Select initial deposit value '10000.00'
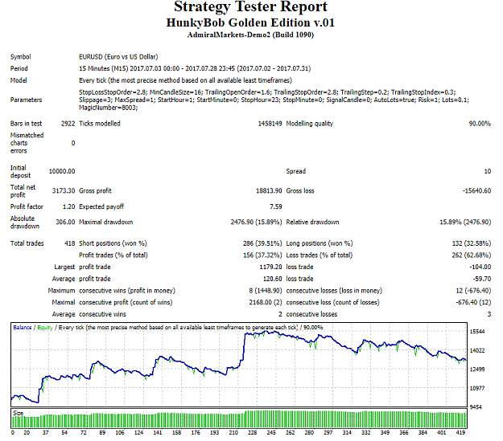Image resolution: width=503 pixels, height=441 pixels. (x=62, y=171)
